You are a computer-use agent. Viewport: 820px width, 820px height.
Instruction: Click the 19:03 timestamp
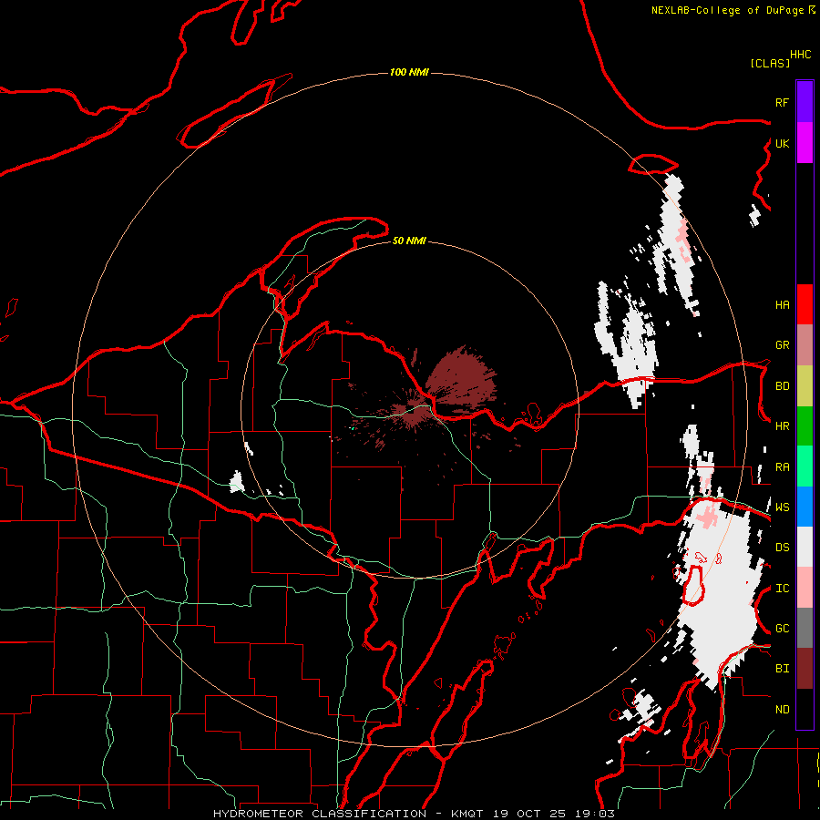[595, 814]
